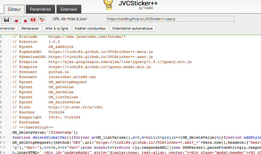The width and height of the screenshot is (261, 154).
Task: Switch to the Paramètres tab
Action: pyautogui.click(x=40, y=9)
